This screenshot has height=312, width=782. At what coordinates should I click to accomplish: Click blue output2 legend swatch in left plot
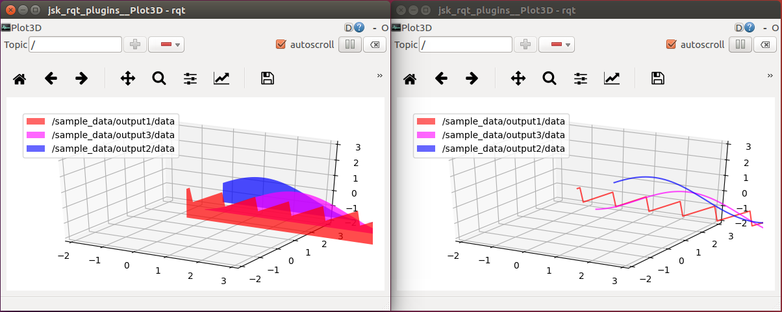36,149
